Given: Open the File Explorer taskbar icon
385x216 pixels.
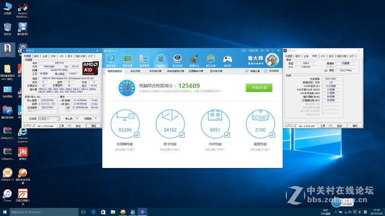Looking at the screenshot, I should pos(113,212).
